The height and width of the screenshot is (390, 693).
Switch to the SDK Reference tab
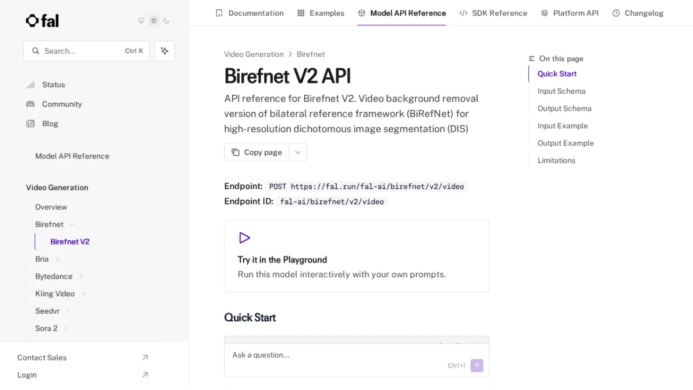tap(493, 13)
